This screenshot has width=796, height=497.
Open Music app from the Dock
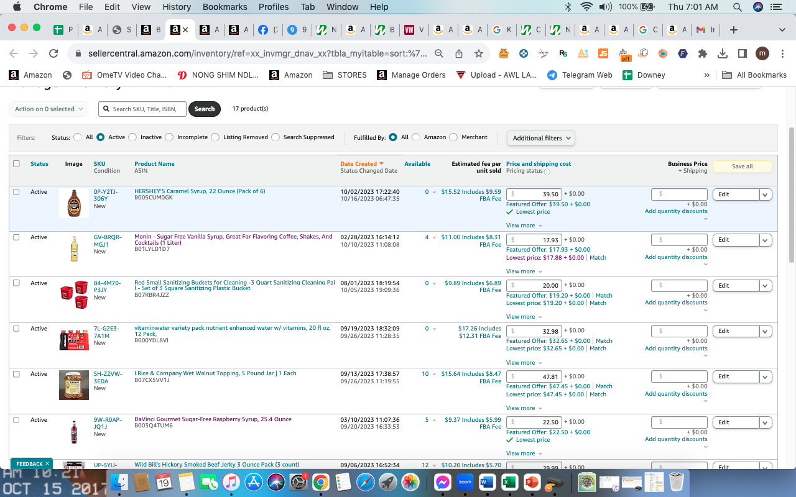(x=231, y=482)
